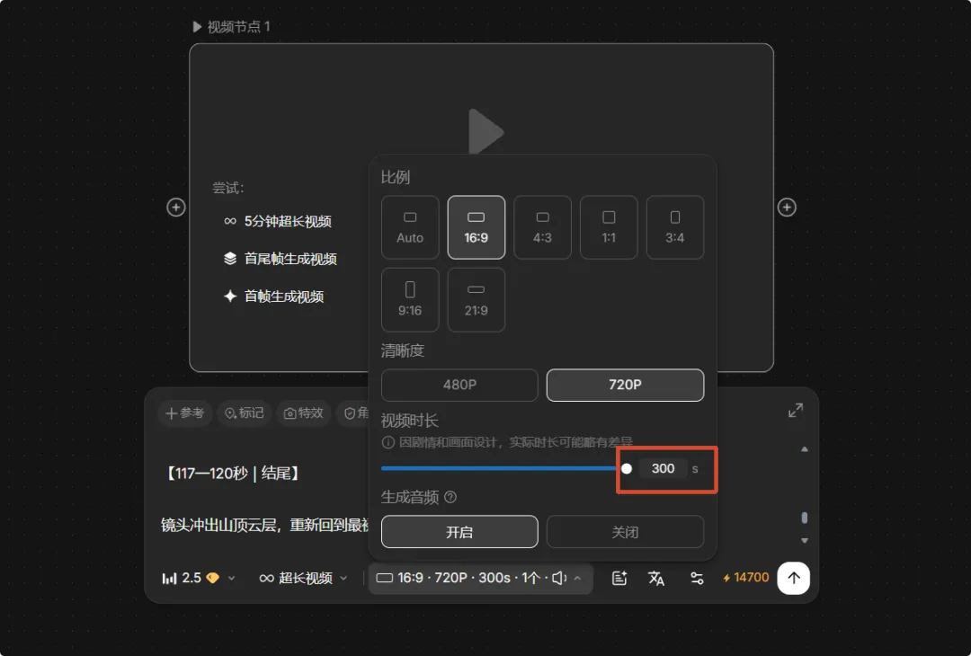Image resolution: width=971 pixels, height=656 pixels.
Task: Click the translate language icon
Action: click(x=656, y=578)
